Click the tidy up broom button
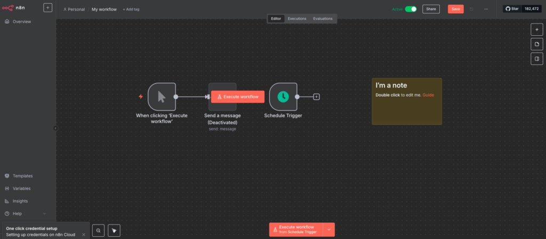Viewport: 546px width, 239px height. [x=114, y=230]
